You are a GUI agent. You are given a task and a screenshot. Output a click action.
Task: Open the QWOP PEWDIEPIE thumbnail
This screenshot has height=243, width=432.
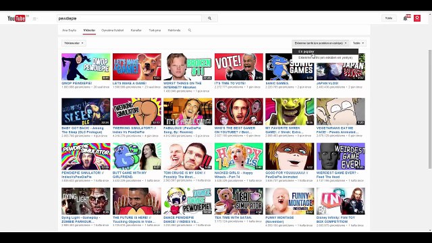pyautogui.click(x=86, y=67)
